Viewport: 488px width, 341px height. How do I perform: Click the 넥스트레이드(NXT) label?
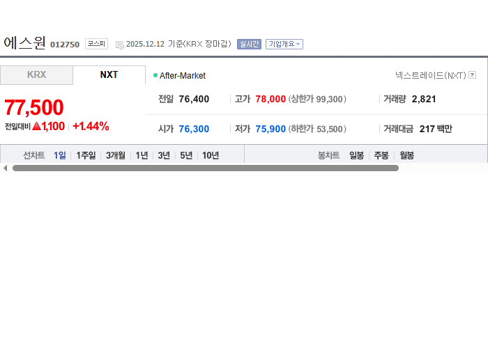pos(431,75)
